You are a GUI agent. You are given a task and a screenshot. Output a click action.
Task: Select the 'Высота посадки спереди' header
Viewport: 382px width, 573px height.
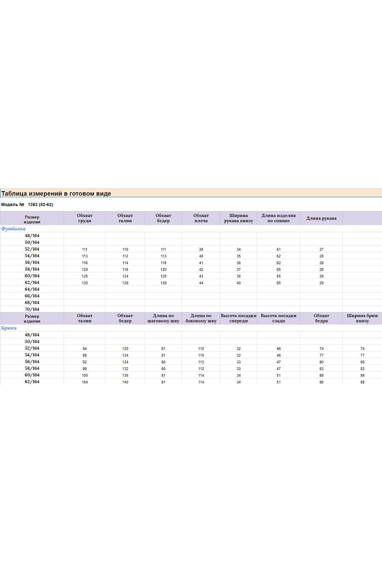point(238,318)
